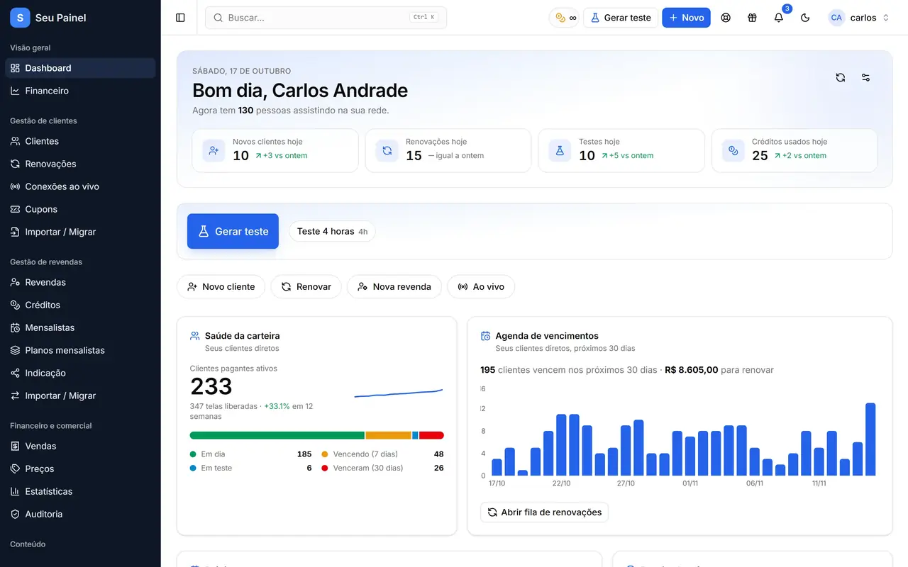Select Dashboard in the sidebar

[80, 68]
